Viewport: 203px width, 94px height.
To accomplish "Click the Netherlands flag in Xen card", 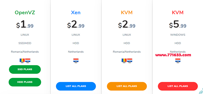I will point(76,61).
